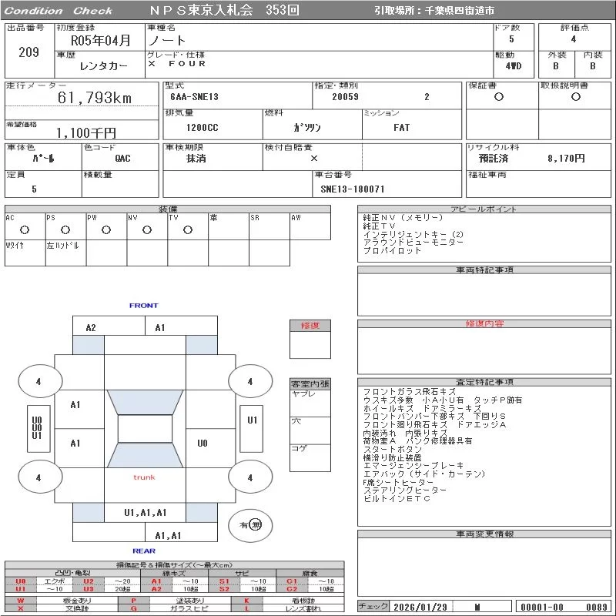
Task: Click the front-left tire circle on diagram
Action: pyautogui.click(x=38, y=381)
